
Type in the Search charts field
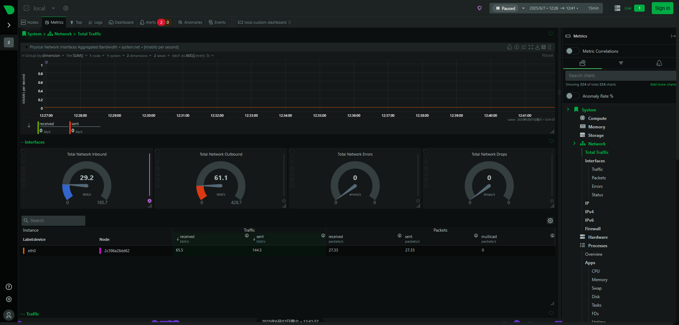620,76
